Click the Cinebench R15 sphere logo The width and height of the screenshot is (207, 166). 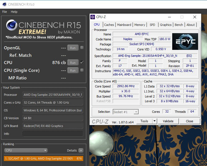pos(12,25)
